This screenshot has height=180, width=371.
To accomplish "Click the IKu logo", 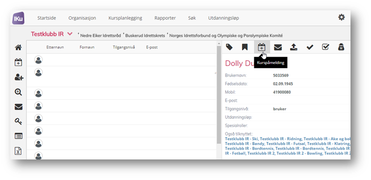I will (18, 18).
